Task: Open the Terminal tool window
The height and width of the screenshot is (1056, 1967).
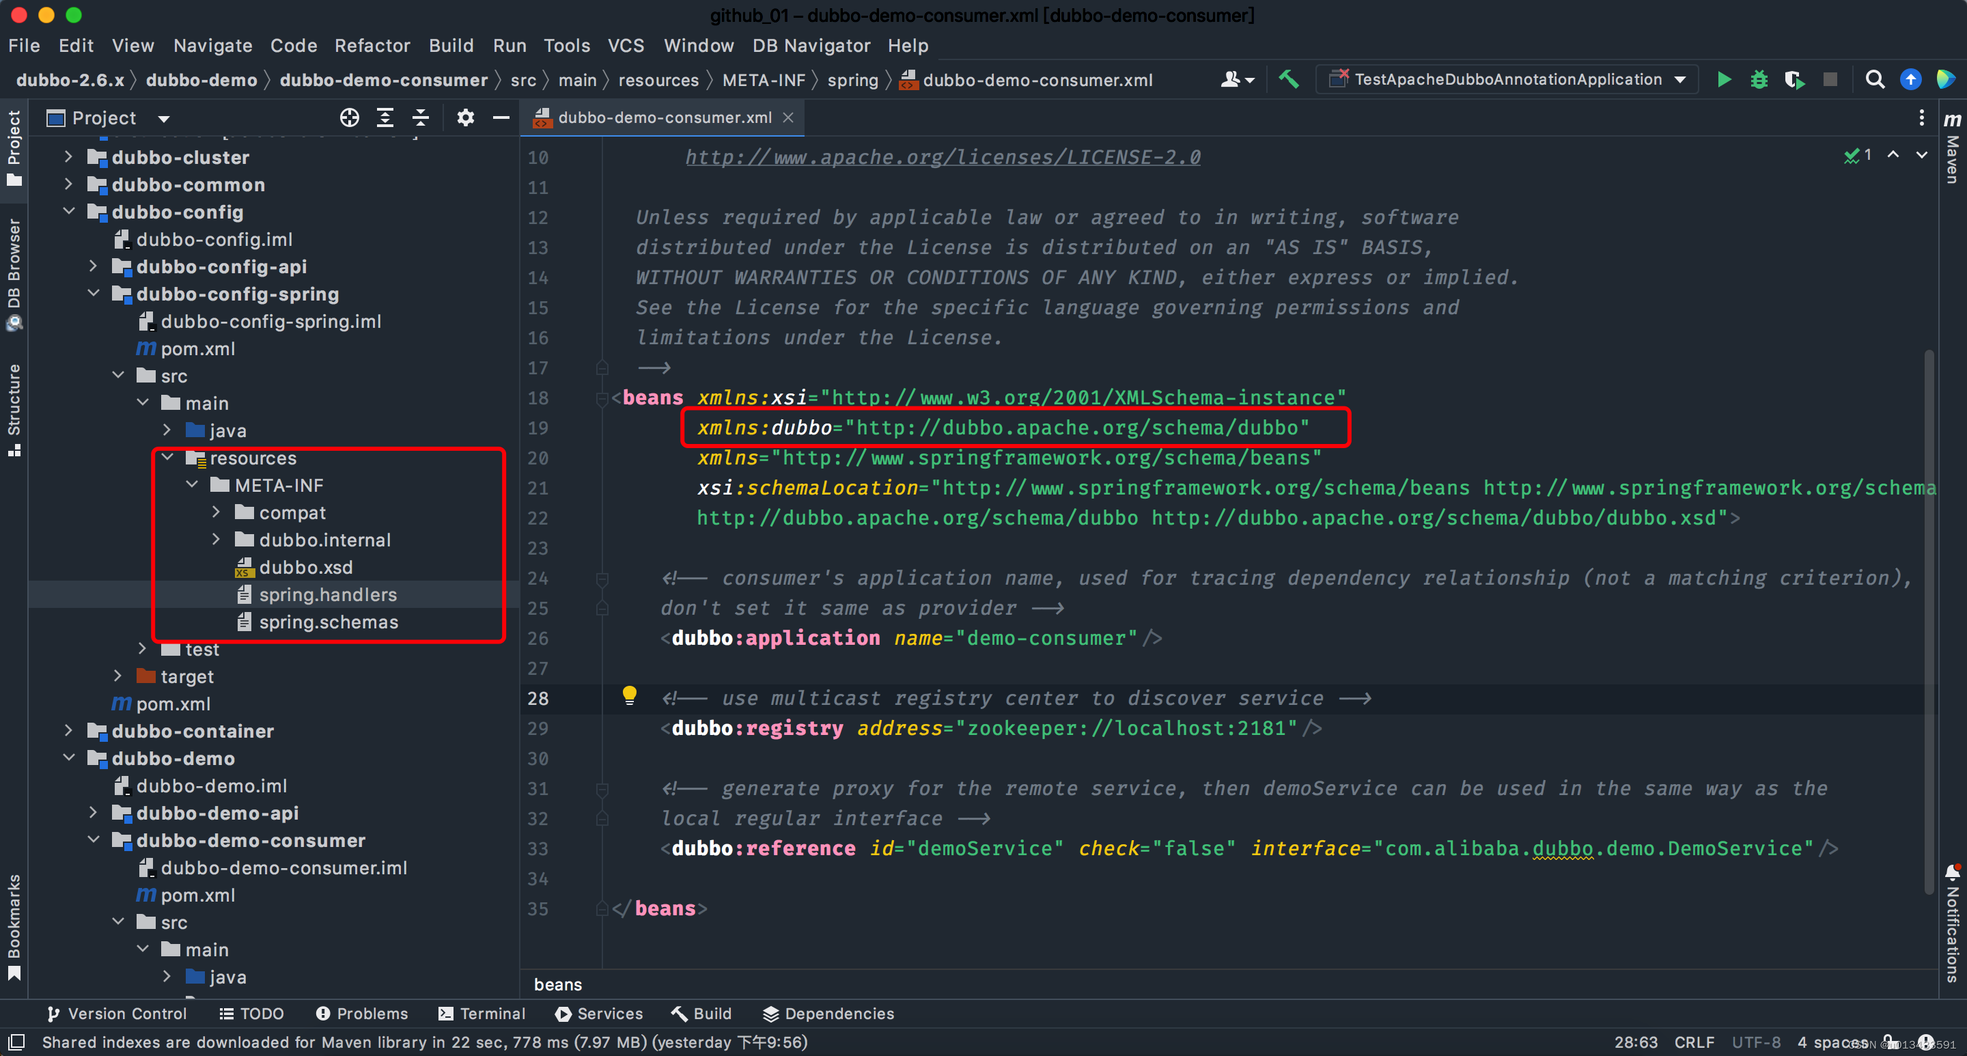Action: tap(482, 1013)
